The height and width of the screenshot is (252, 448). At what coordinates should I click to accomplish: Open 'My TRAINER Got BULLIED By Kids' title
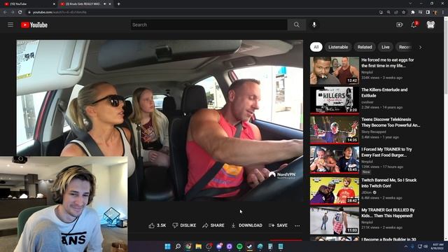pyautogui.click(x=388, y=213)
